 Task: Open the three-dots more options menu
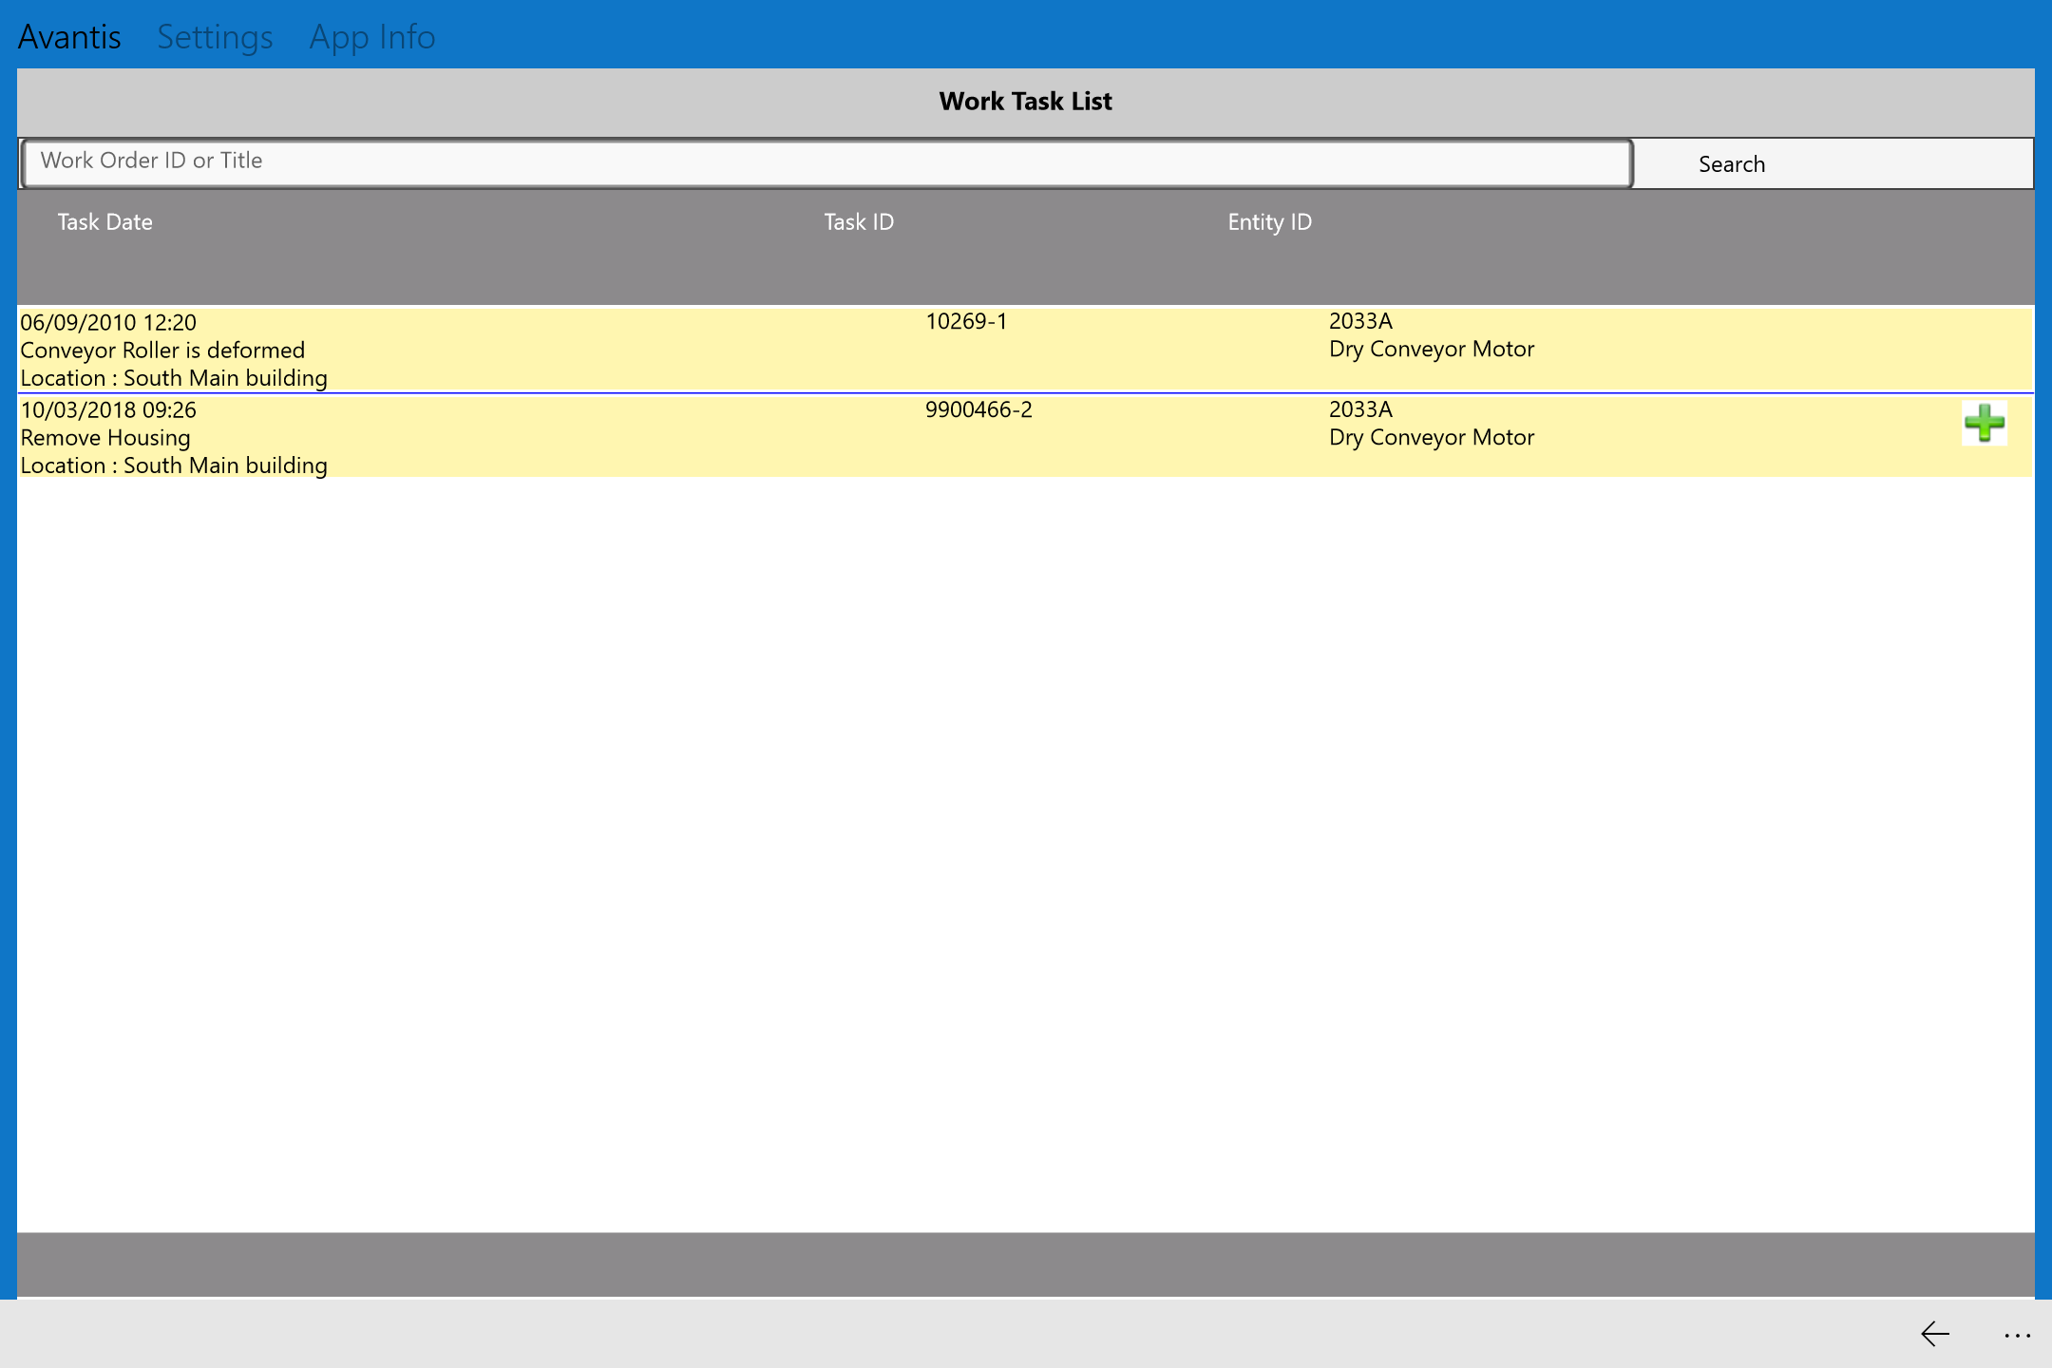(x=2017, y=1335)
